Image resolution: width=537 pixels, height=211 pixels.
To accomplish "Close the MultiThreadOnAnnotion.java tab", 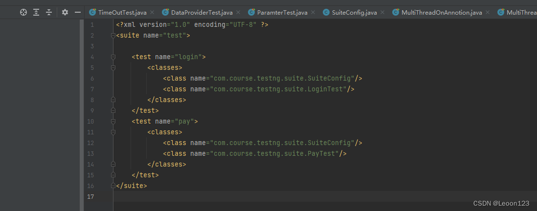I will click(x=487, y=13).
